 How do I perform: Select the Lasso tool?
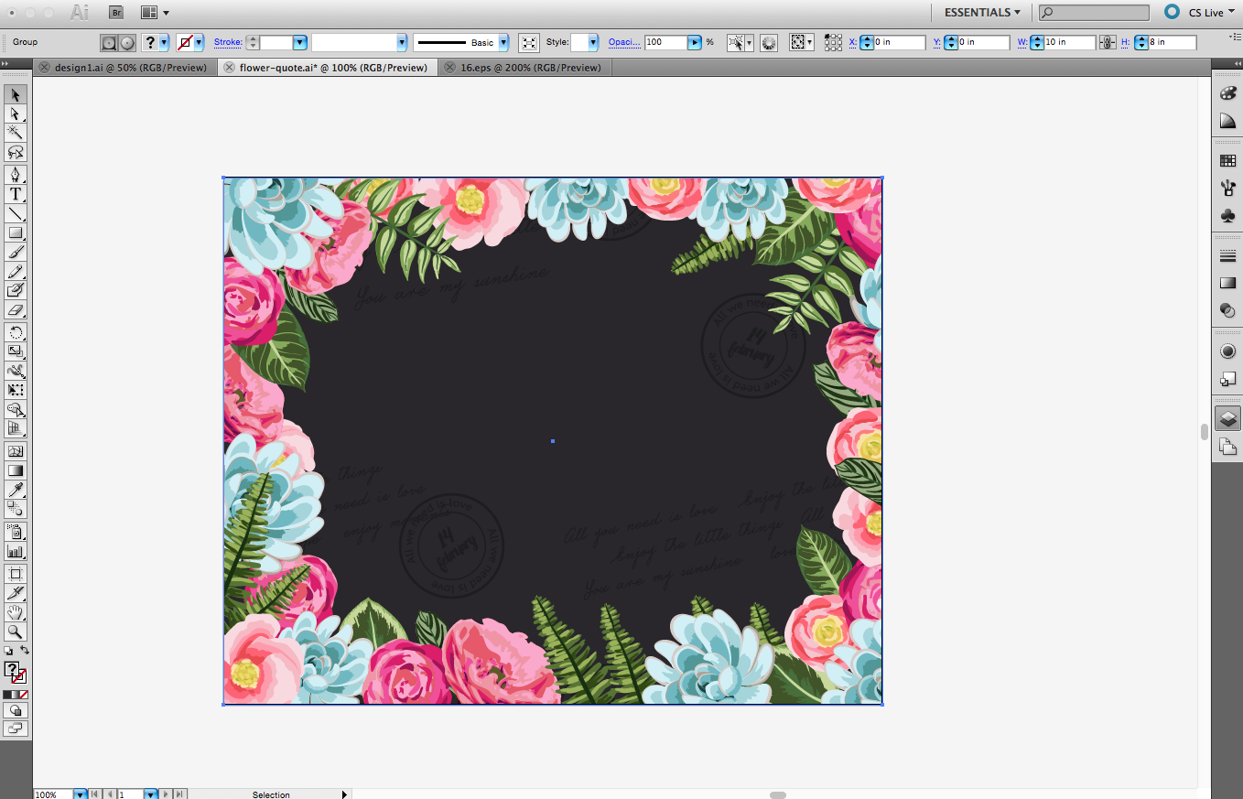[x=16, y=152]
